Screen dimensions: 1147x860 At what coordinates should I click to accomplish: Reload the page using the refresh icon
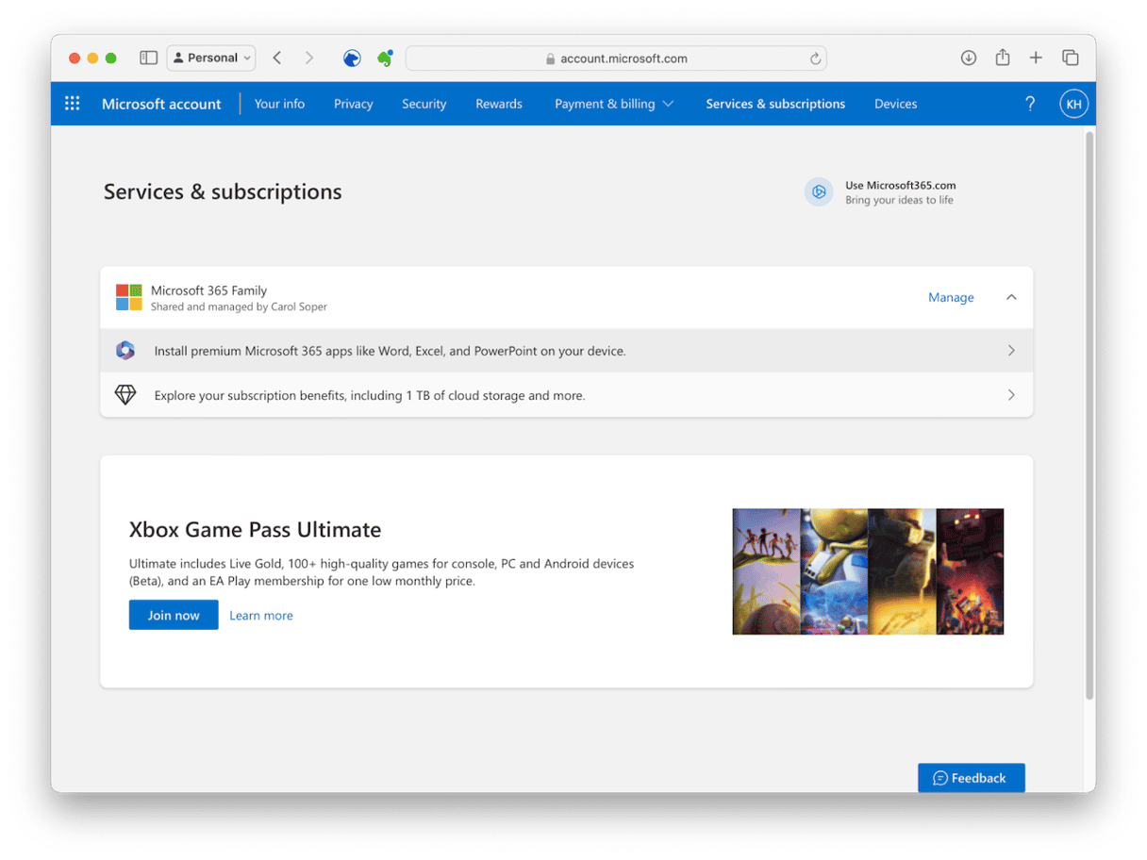point(815,58)
